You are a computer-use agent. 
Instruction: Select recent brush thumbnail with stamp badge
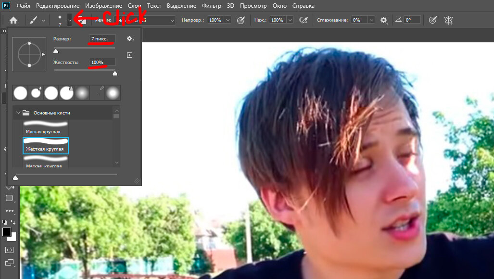66,93
